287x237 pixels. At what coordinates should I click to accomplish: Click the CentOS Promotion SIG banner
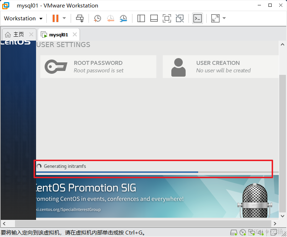pos(157,196)
